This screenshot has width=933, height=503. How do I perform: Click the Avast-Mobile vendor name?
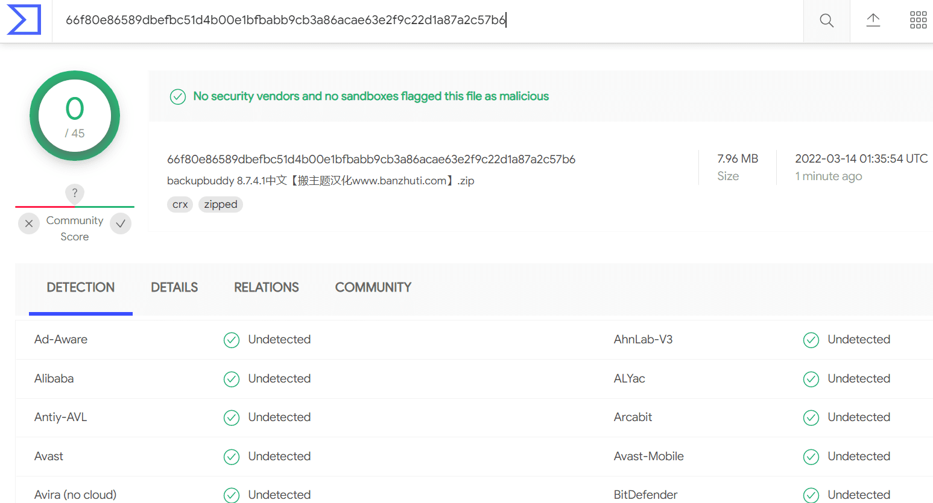click(649, 456)
